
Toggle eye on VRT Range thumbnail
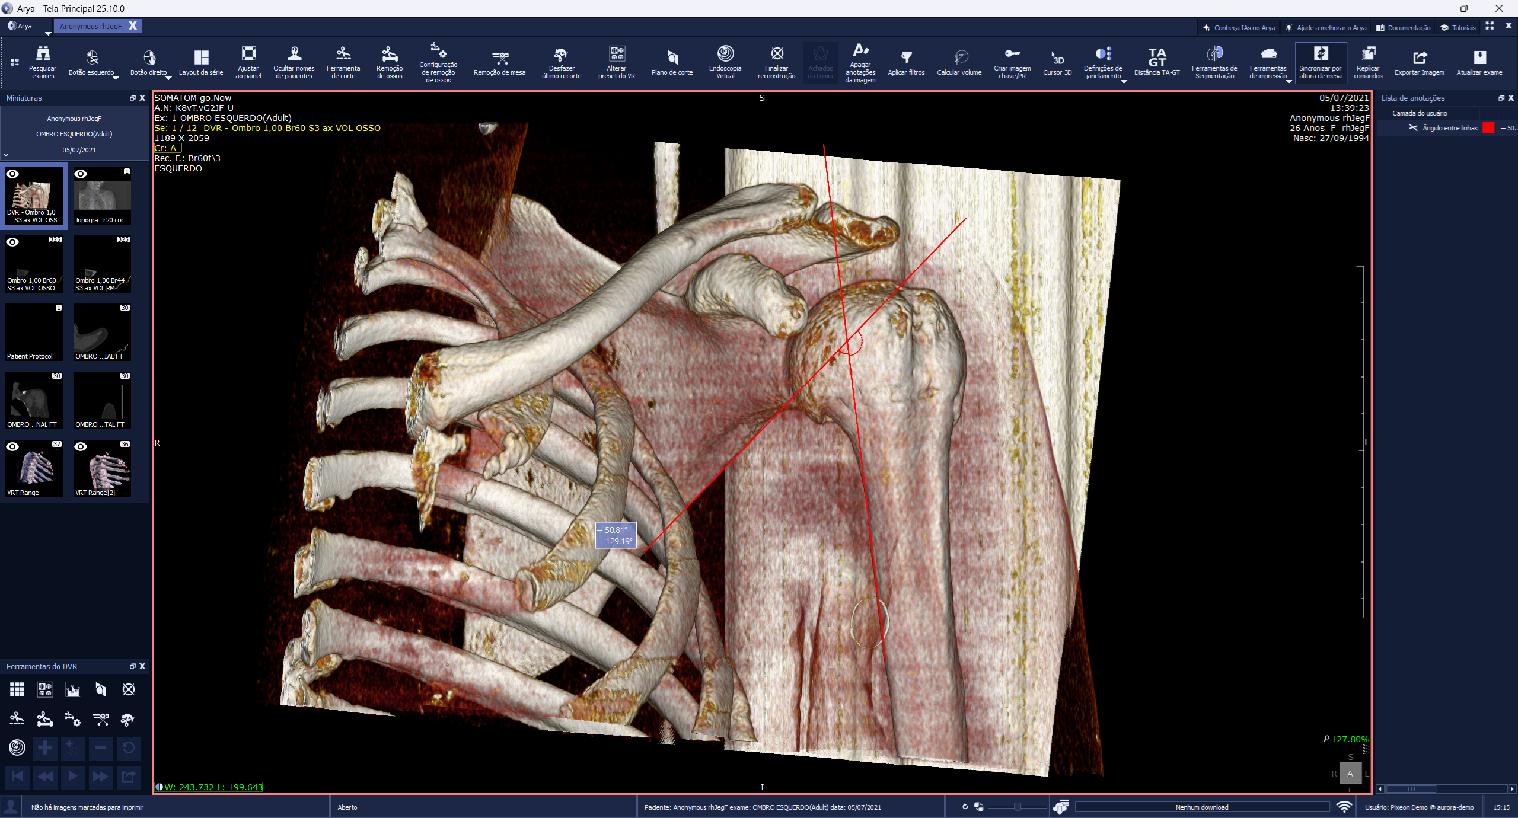(x=12, y=446)
